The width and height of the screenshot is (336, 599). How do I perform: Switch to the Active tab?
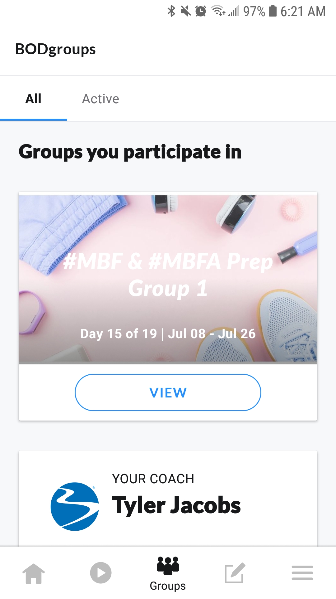(x=100, y=99)
